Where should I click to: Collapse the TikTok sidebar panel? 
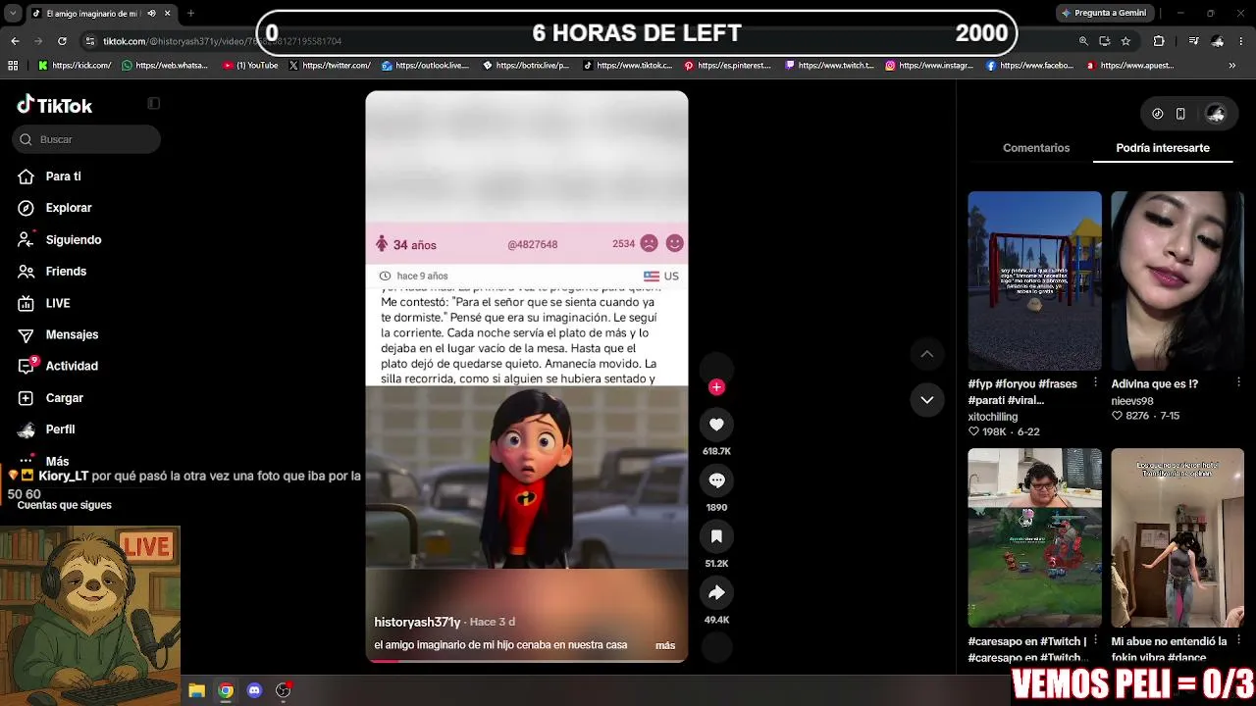click(153, 103)
